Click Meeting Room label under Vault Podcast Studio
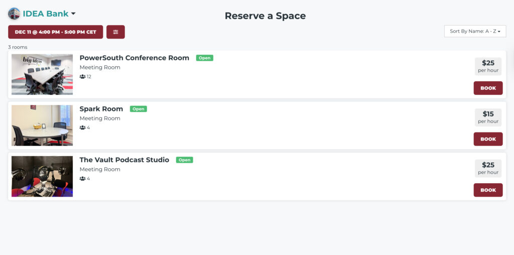This screenshot has width=514, height=255. (x=100, y=170)
